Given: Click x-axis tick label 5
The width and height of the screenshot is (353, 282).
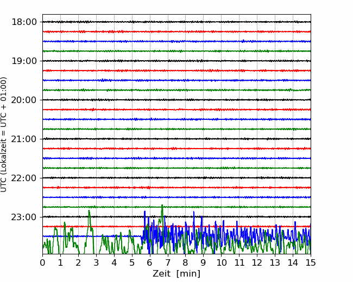Looking at the screenshot, I should click(x=132, y=262).
